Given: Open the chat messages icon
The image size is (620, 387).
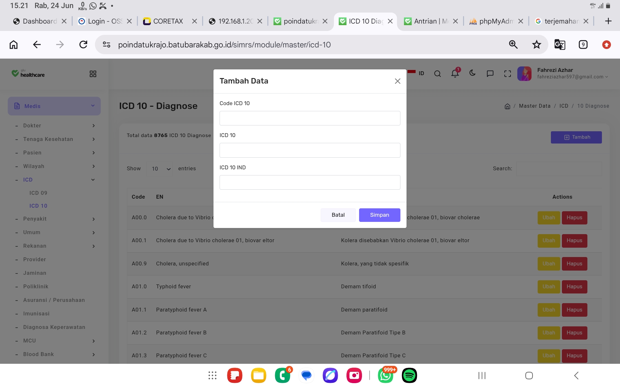Looking at the screenshot, I should (x=490, y=74).
